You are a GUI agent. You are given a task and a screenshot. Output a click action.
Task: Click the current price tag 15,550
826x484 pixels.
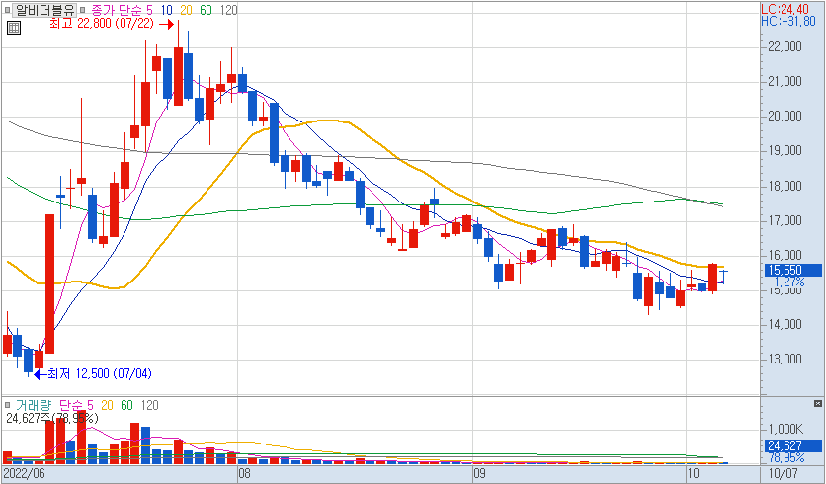click(x=792, y=271)
